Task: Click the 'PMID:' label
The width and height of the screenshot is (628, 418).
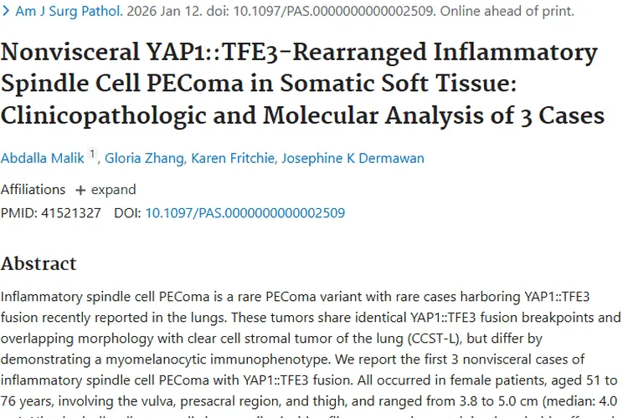Action: click(x=18, y=213)
